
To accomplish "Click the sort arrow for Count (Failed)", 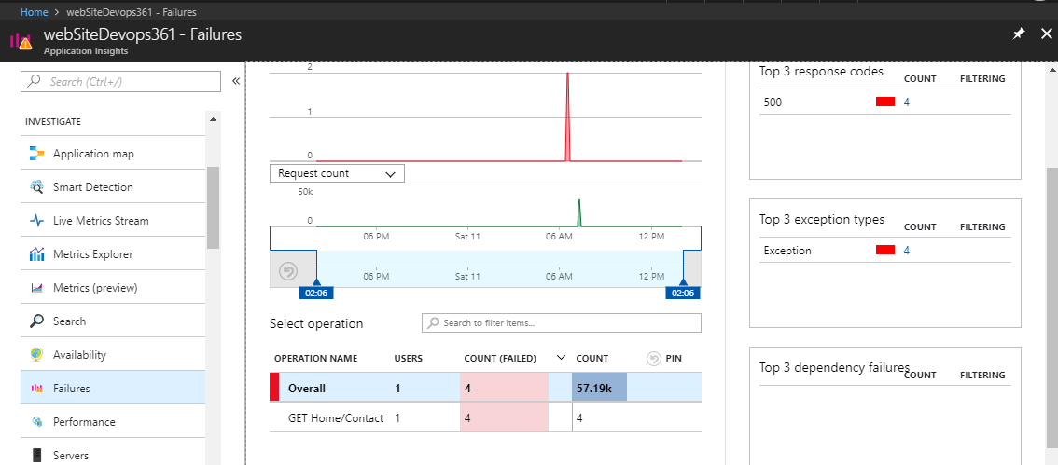I will 560,358.
